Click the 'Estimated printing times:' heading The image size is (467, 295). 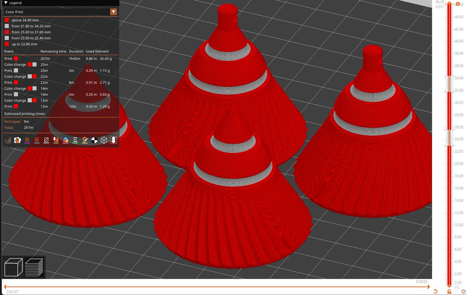(x=25, y=114)
